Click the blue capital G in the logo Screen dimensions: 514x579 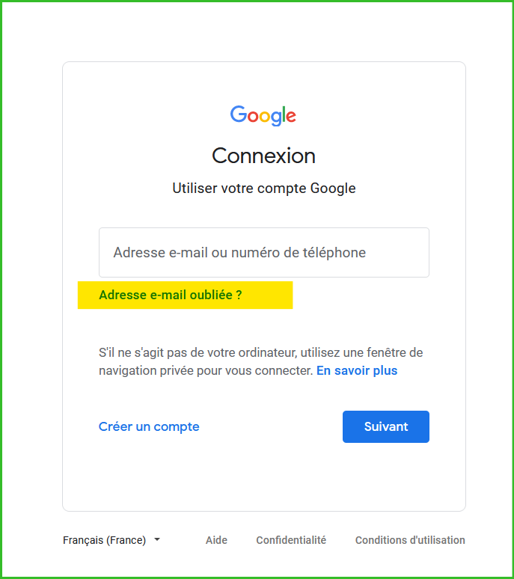(x=238, y=114)
